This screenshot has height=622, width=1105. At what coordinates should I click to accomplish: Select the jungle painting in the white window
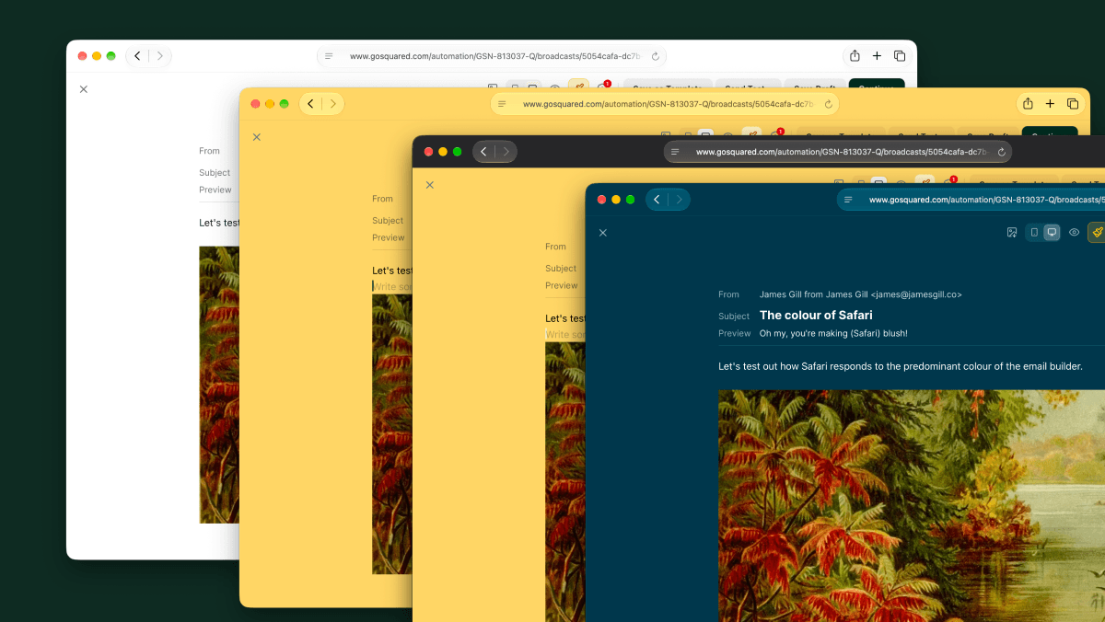(219, 385)
